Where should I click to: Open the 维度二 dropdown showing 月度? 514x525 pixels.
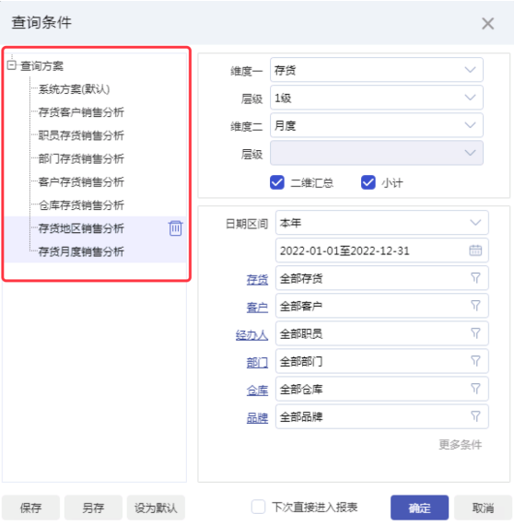377,125
